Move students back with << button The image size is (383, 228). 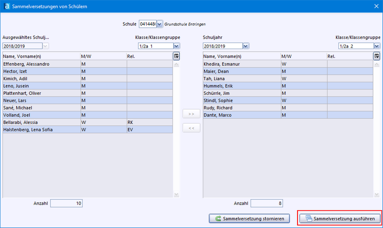tap(191, 128)
